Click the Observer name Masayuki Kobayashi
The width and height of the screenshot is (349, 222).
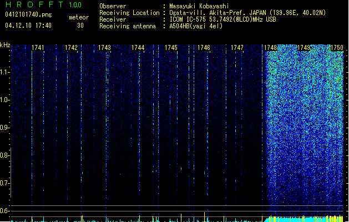(x=199, y=6)
